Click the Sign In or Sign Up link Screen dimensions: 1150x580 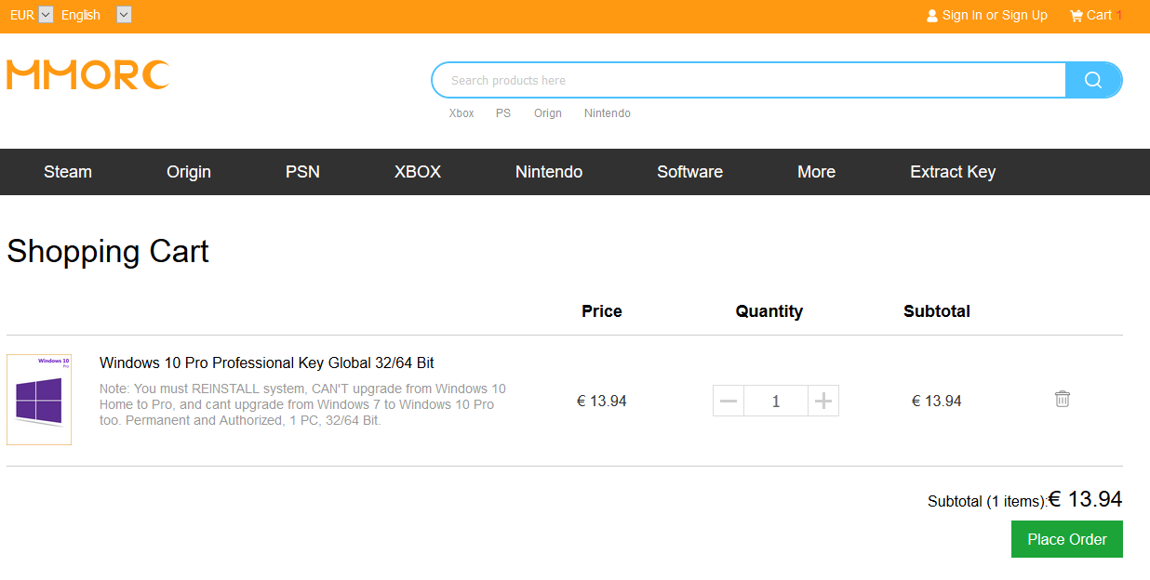[995, 15]
